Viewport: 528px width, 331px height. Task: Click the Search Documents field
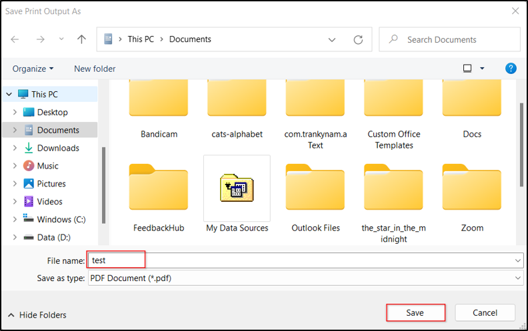pos(449,40)
